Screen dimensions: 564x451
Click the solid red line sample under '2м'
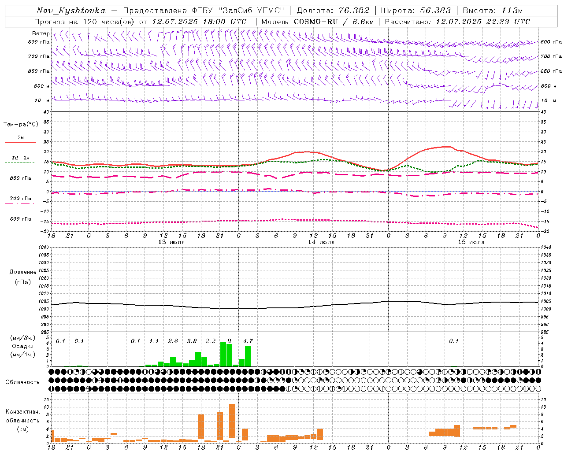click(x=20, y=142)
